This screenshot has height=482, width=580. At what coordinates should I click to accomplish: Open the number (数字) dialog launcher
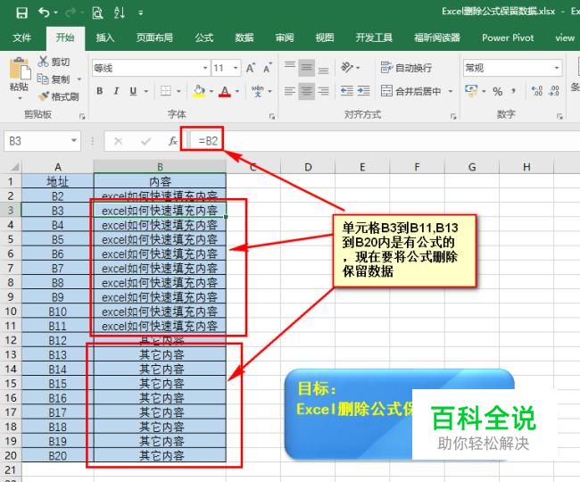559,117
